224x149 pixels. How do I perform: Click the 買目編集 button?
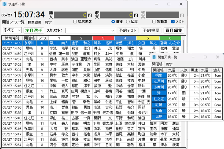pos(174,30)
